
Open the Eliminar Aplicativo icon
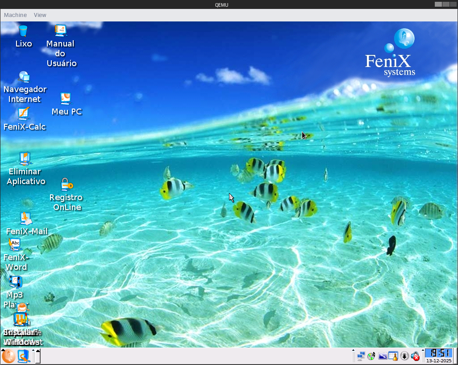25,159
